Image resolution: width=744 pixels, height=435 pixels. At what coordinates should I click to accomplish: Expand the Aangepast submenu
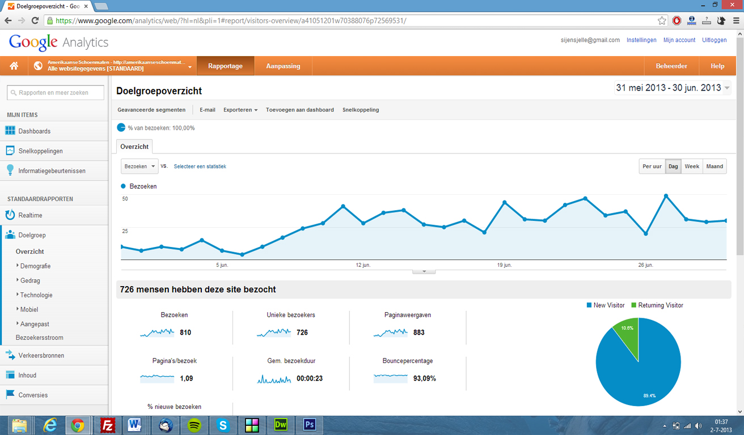[33, 324]
